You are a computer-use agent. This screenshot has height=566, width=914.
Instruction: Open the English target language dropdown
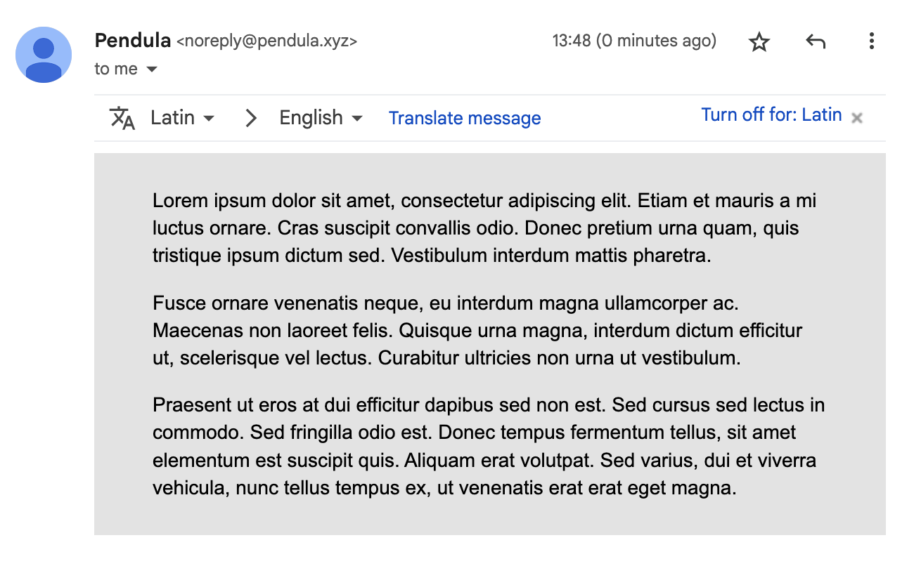(321, 117)
